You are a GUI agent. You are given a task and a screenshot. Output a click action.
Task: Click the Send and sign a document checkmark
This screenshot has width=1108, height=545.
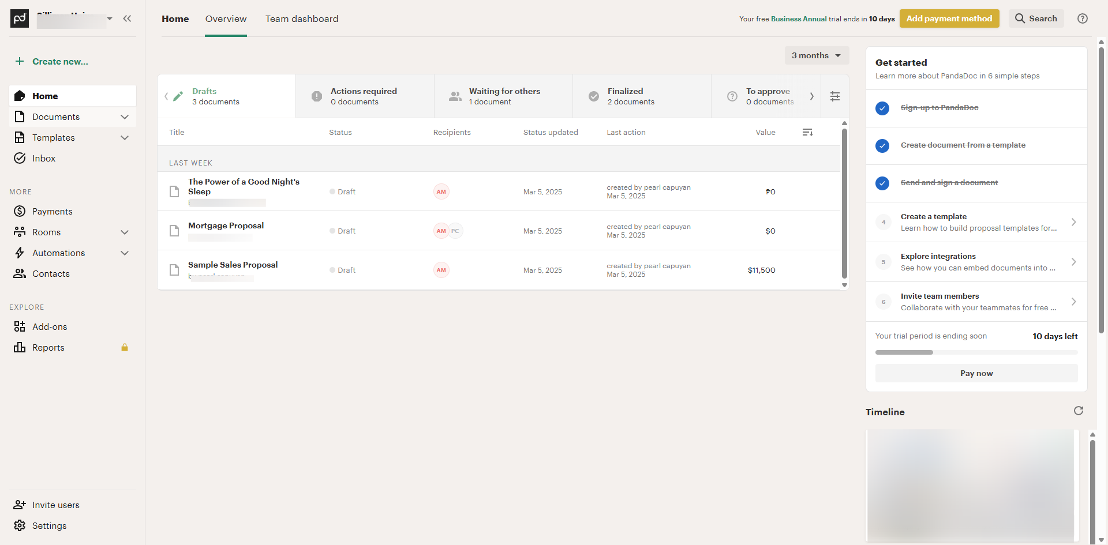[882, 183]
